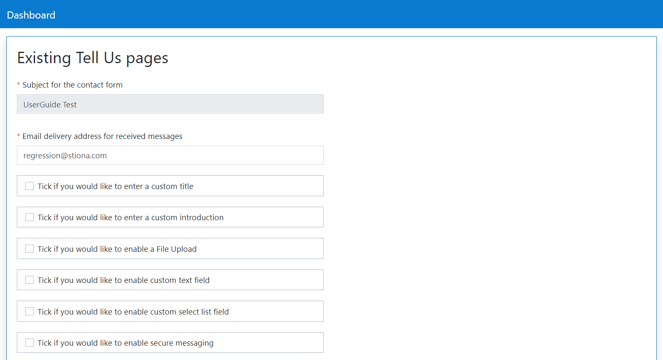This screenshot has height=360, width=663.
Task: Click the 'enable a File Upload' label text
Action: coord(117,249)
